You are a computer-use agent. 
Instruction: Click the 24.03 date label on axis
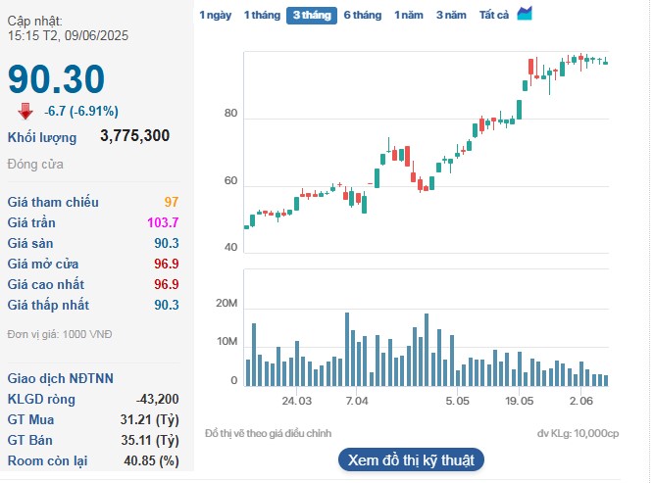pos(297,402)
